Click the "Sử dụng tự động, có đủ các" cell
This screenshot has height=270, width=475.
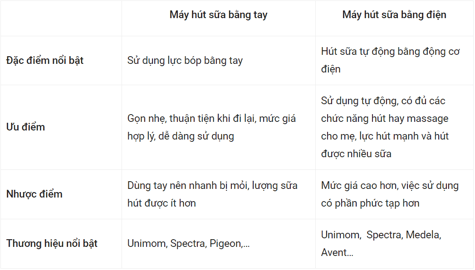pyautogui.click(x=383, y=101)
